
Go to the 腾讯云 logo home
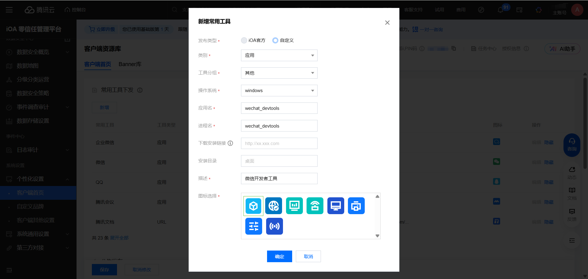coord(40,10)
